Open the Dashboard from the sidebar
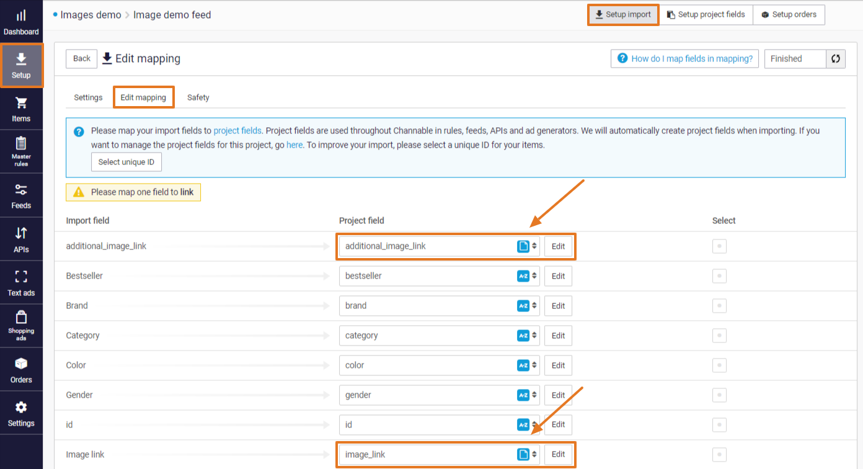Image resolution: width=863 pixels, height=469 pixels. point(21,19)
